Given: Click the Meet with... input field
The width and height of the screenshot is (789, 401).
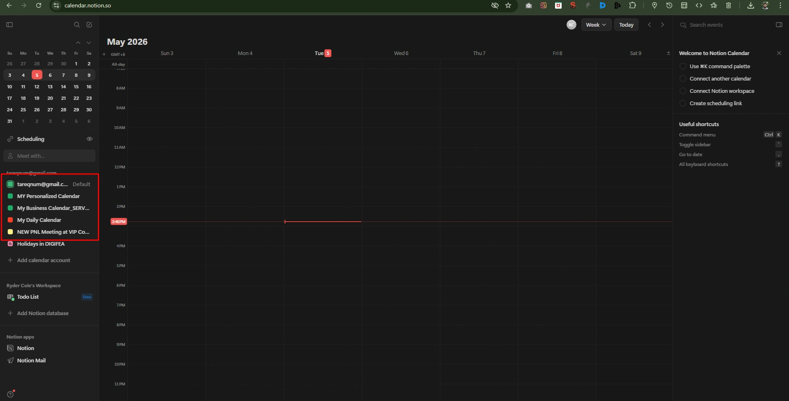Looking at the screenshot, I should (49, 156).
